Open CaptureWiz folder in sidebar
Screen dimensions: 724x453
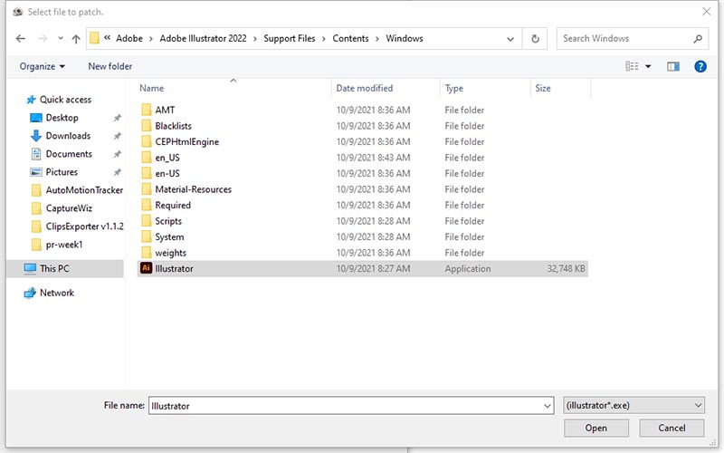click(69, 208)
